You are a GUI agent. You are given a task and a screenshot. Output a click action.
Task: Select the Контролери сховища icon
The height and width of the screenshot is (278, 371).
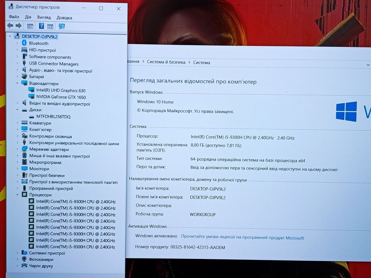click(x=24, y=136)
